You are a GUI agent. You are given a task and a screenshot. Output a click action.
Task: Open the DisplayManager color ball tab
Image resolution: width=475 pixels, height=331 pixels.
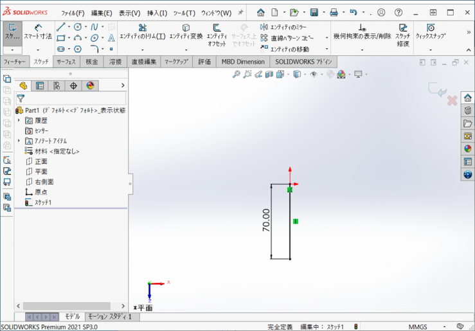tap(90, 85)
